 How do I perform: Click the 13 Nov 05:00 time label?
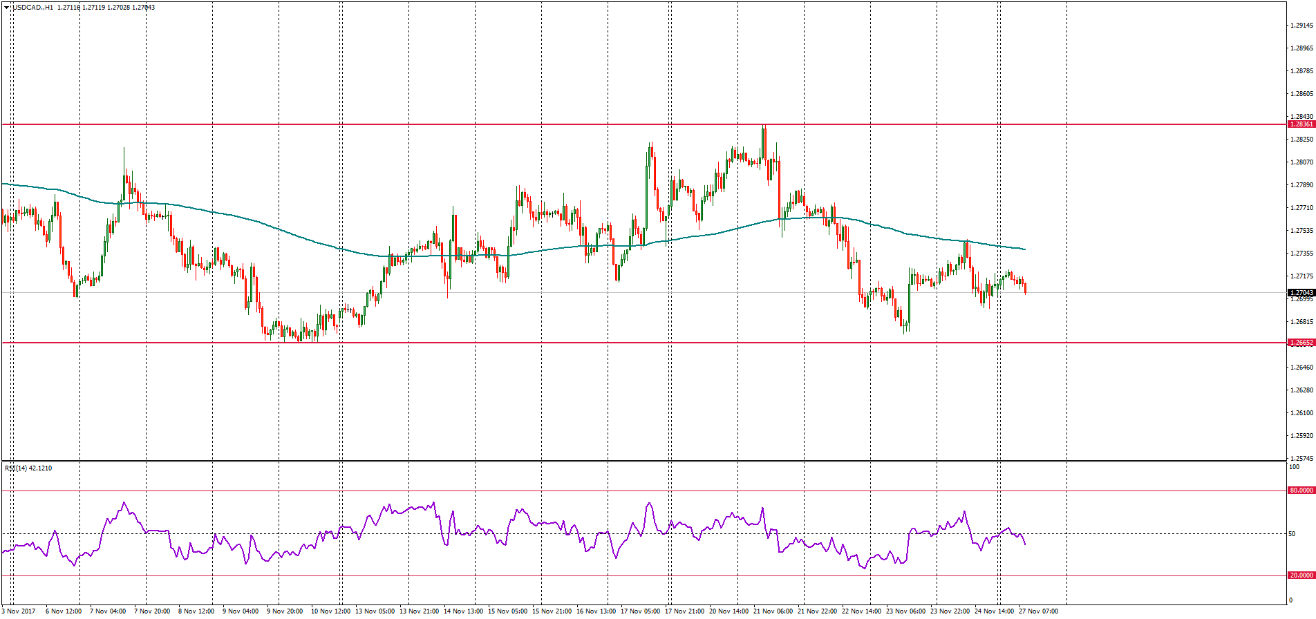(375, 611)
